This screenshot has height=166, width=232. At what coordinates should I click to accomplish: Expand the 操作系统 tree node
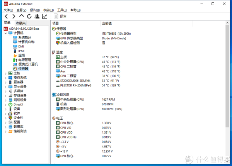(x=6, y=78)
